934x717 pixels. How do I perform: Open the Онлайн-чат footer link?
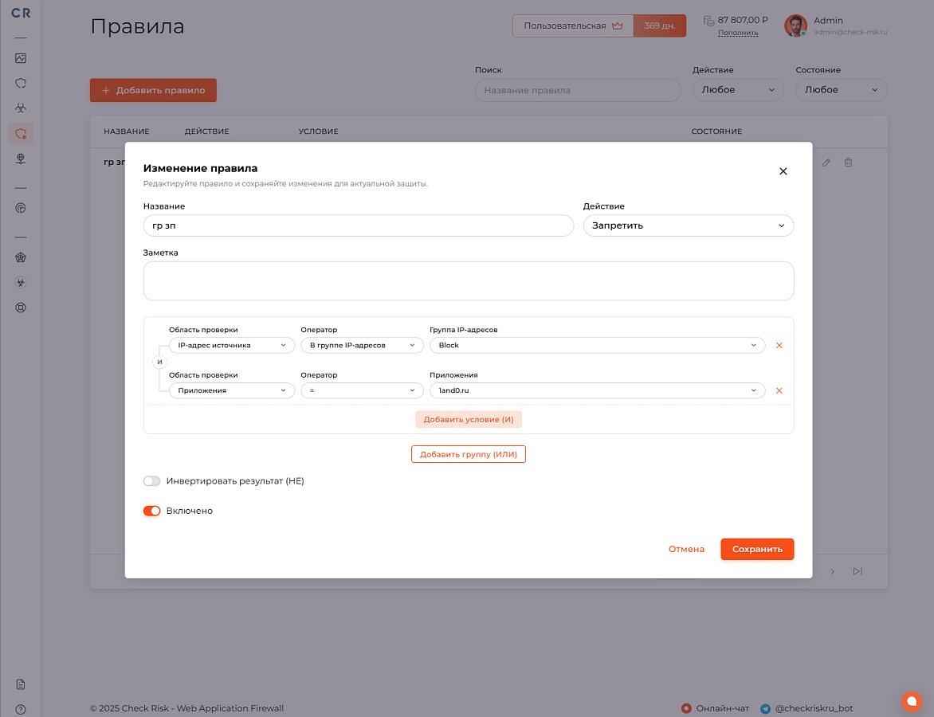coord(723,709)
